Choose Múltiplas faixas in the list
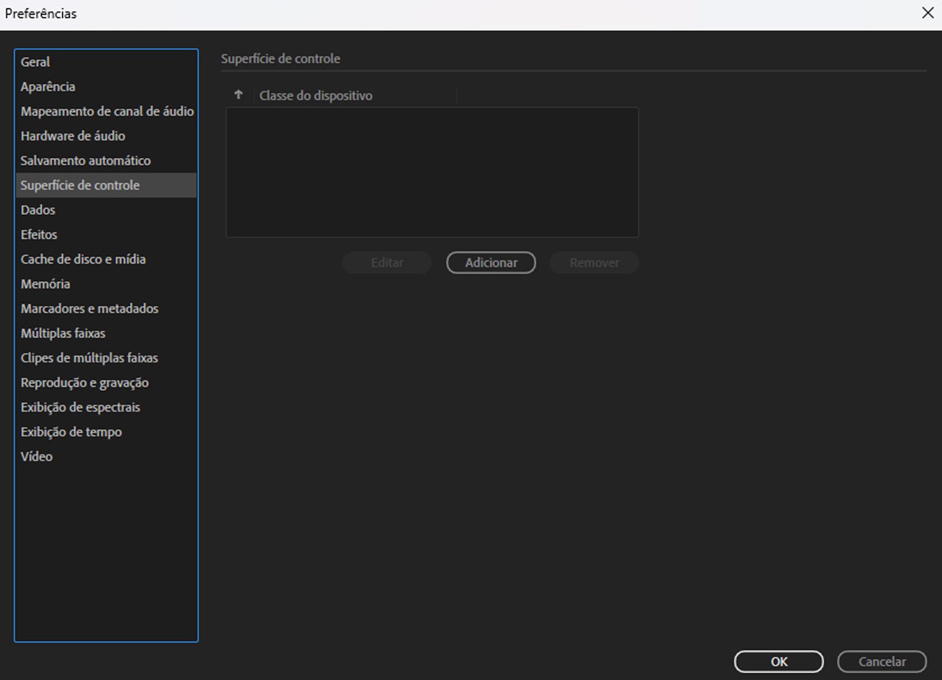The height and width of the screenshot is (680, 942). [106, 333]
